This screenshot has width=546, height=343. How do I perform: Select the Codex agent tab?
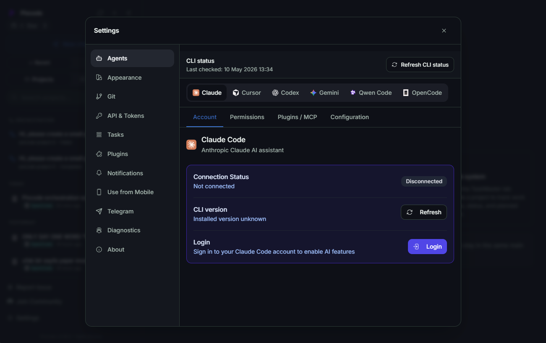(x=285, y=93)
